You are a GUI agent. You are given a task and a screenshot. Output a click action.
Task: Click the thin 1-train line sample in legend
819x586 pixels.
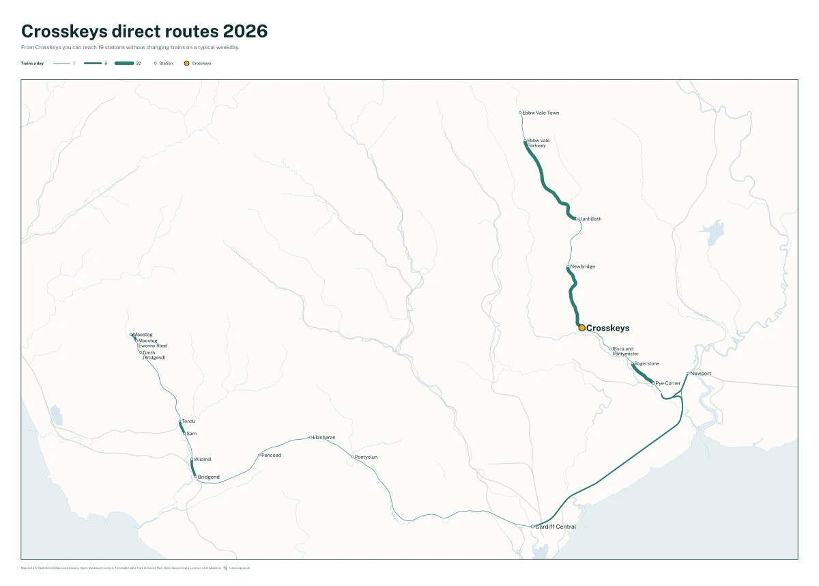click(62, 63)
